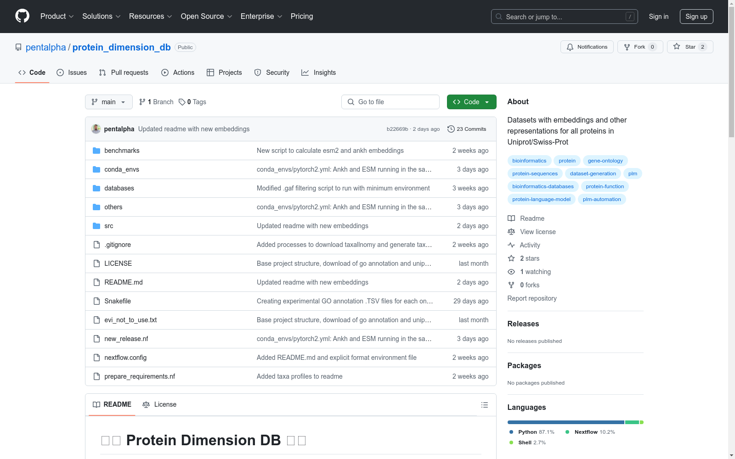Switch to the Projects tab
The image size is (735, 459).
pos(224,73)
